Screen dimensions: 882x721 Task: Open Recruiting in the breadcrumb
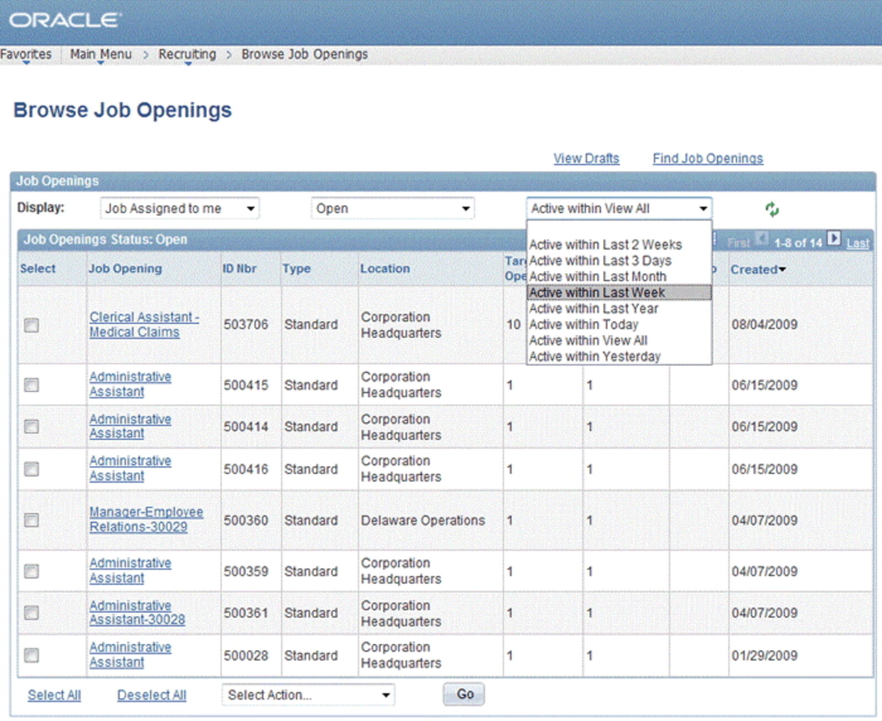tap(187, 54)
